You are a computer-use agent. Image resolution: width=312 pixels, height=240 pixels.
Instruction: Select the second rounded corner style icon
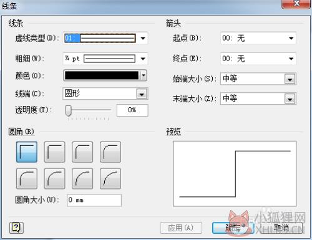click(54, 152)
